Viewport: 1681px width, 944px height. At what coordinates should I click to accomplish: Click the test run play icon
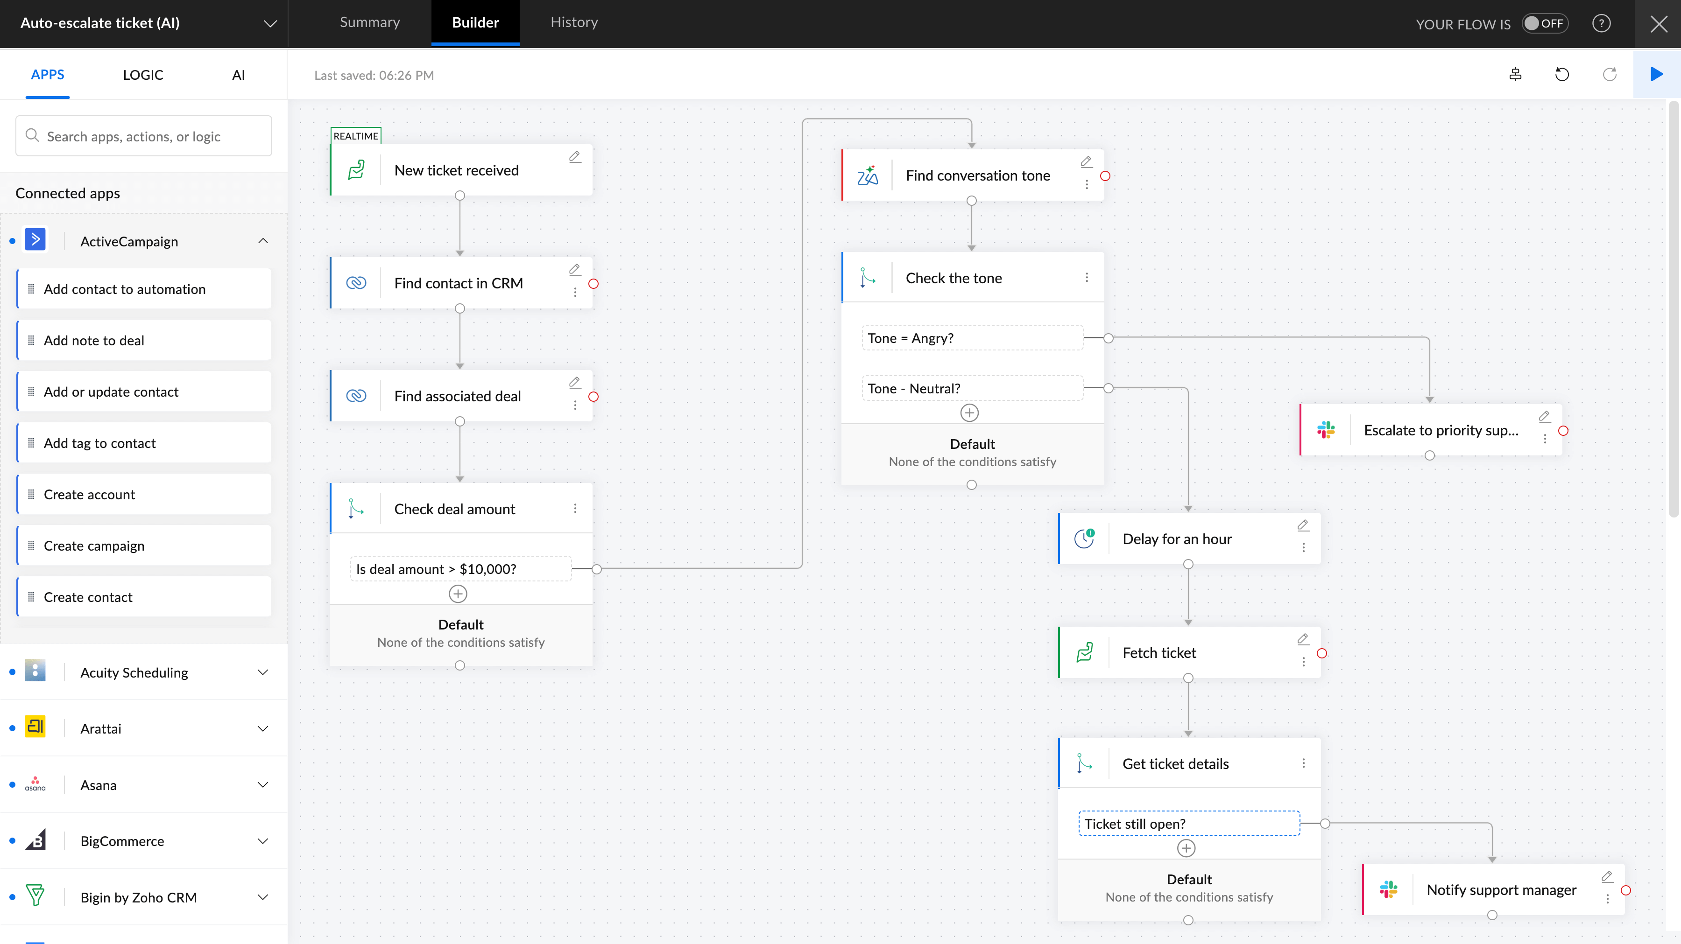pyautogui.click(x=1656, y=74)
